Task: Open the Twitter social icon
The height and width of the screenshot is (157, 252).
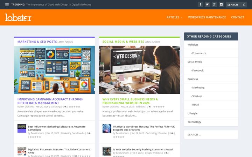Action: 207,5
